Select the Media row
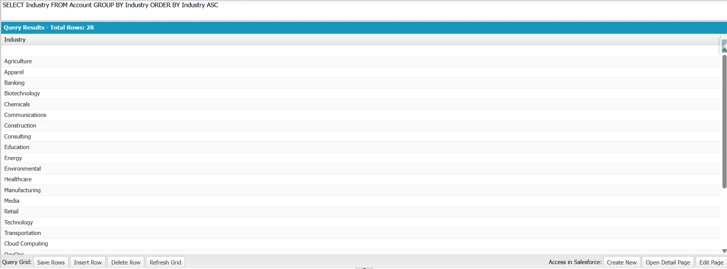Screen dimensions: 727x269 (x=361, y=201)
